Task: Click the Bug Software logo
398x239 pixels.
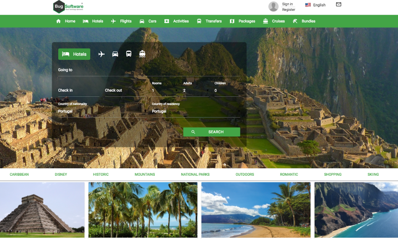Action: [68, 7]
